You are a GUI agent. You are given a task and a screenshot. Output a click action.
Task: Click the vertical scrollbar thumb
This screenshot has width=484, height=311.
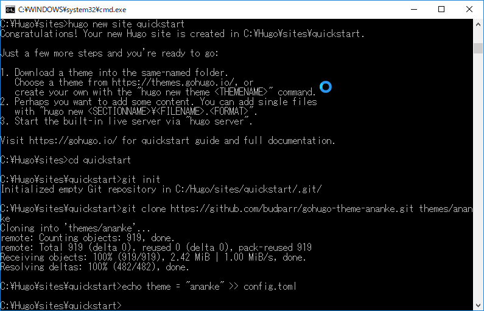pos(478,49)
